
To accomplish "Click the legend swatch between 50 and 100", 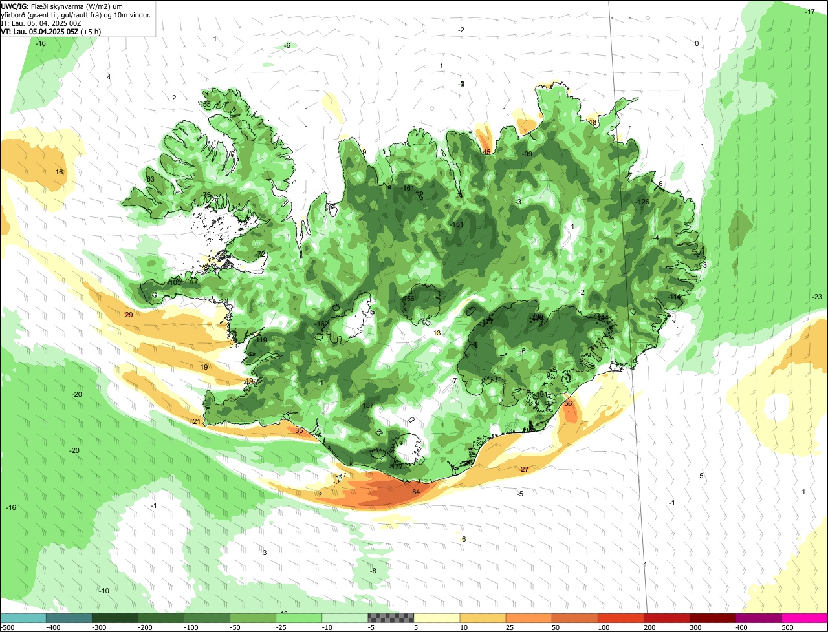I will [574, 618].
